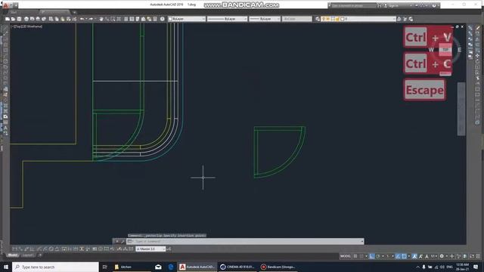484x272 pixels.
Task: Open the ByColor plot style dropdown
Action: coord(296,19)
